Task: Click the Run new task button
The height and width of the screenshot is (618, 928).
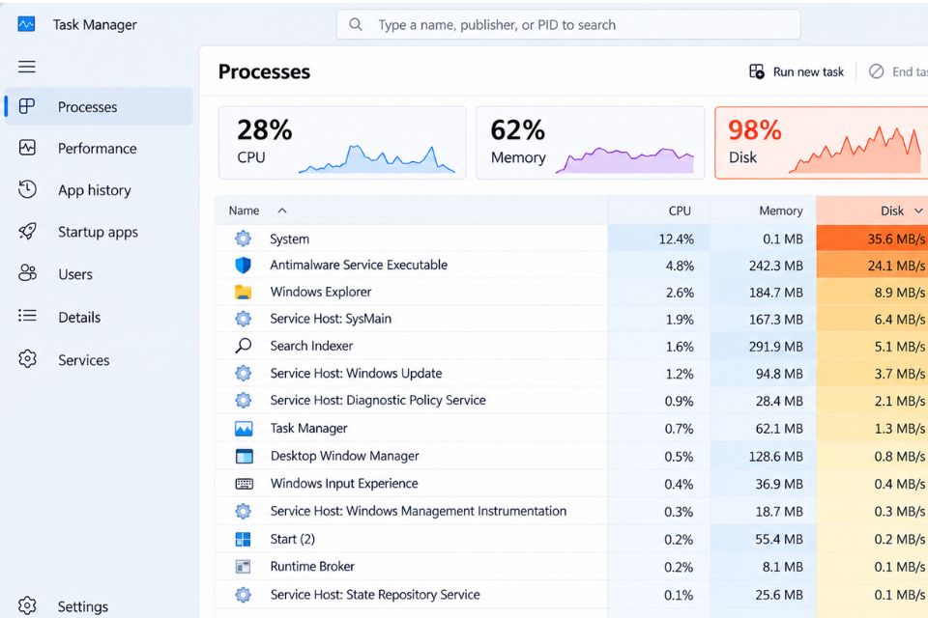Action: (797, 71)
